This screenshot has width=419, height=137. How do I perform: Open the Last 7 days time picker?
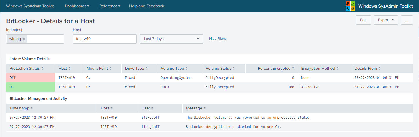tap(171, 39)
